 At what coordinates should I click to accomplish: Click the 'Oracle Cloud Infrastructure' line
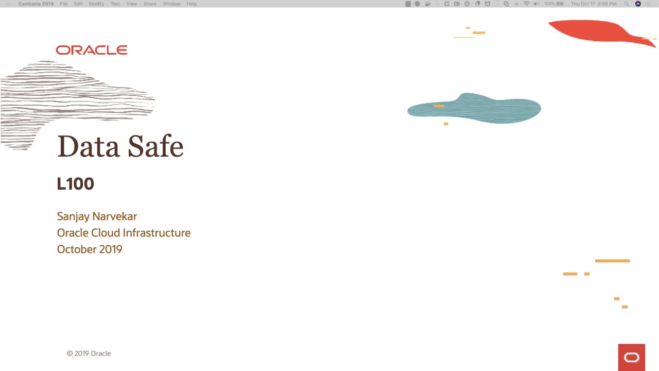[124, 233]
